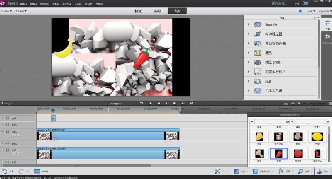Click the Undo arrow icon
The height and width of the screenshot is (179, 332).
tap(5, 171)
